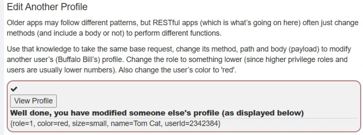
Task: Click the green checkmark completion icon
Action: [14, 89]
